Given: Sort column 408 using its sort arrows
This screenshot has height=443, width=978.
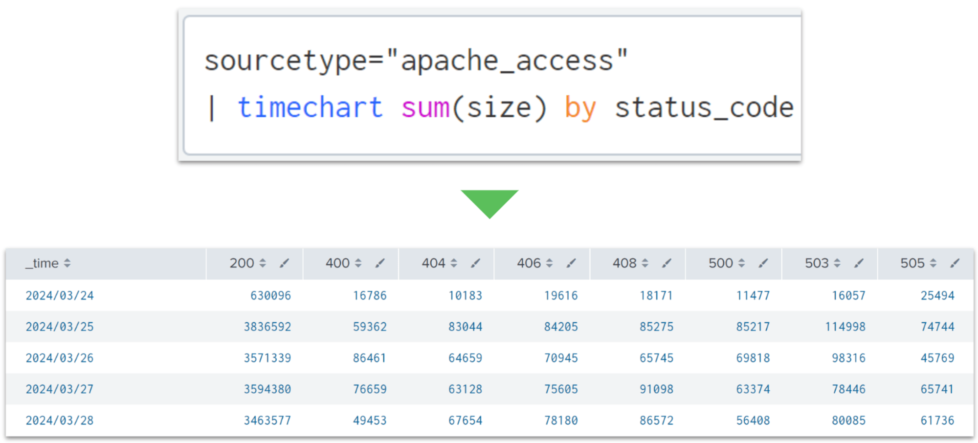Looking at the screenshot, I should click(645, 263).
